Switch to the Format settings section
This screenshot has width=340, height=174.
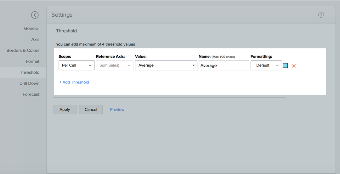pos(33,61)
